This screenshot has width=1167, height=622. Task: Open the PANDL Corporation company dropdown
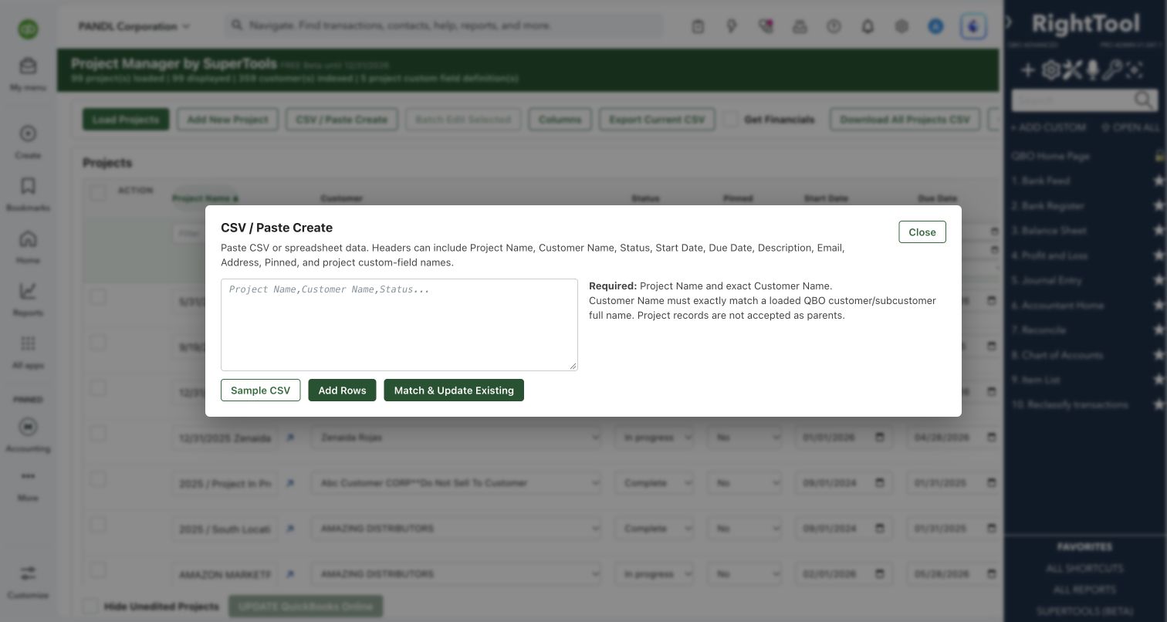(x=134, y=26)
